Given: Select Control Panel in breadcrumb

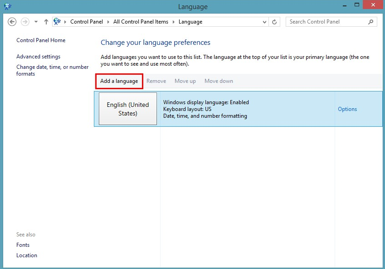Looking at the screenshot, I should click(x=87, y=22).
